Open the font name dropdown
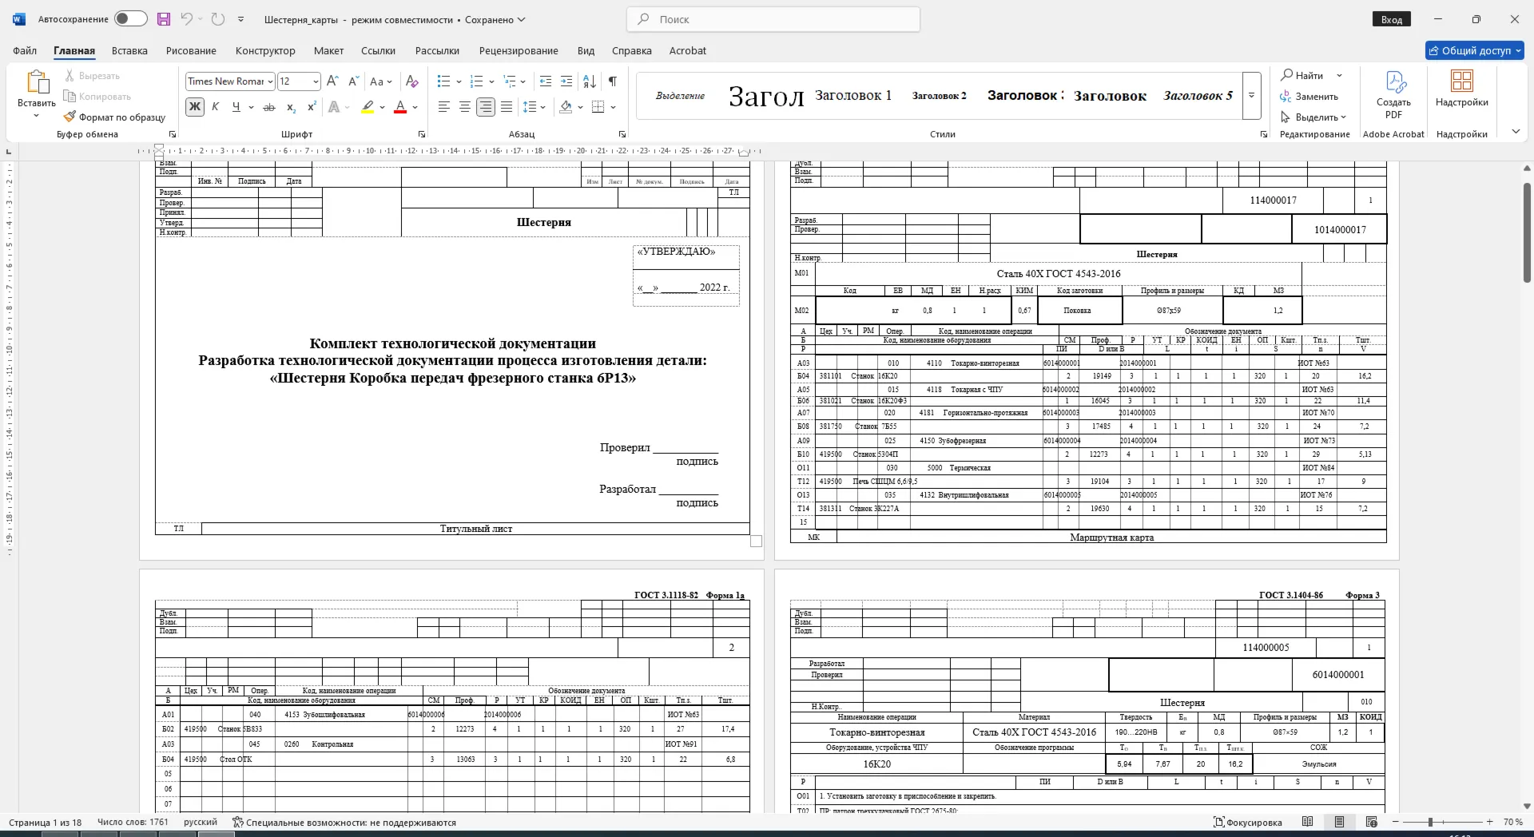The image size is (1534, 837). point(270,81)
